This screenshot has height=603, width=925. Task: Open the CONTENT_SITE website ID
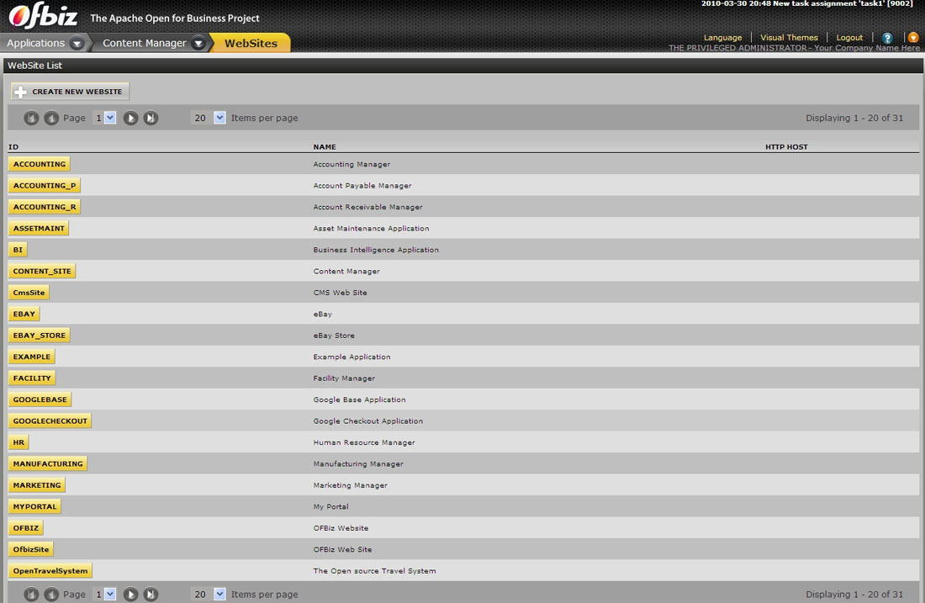pos(42,271)
